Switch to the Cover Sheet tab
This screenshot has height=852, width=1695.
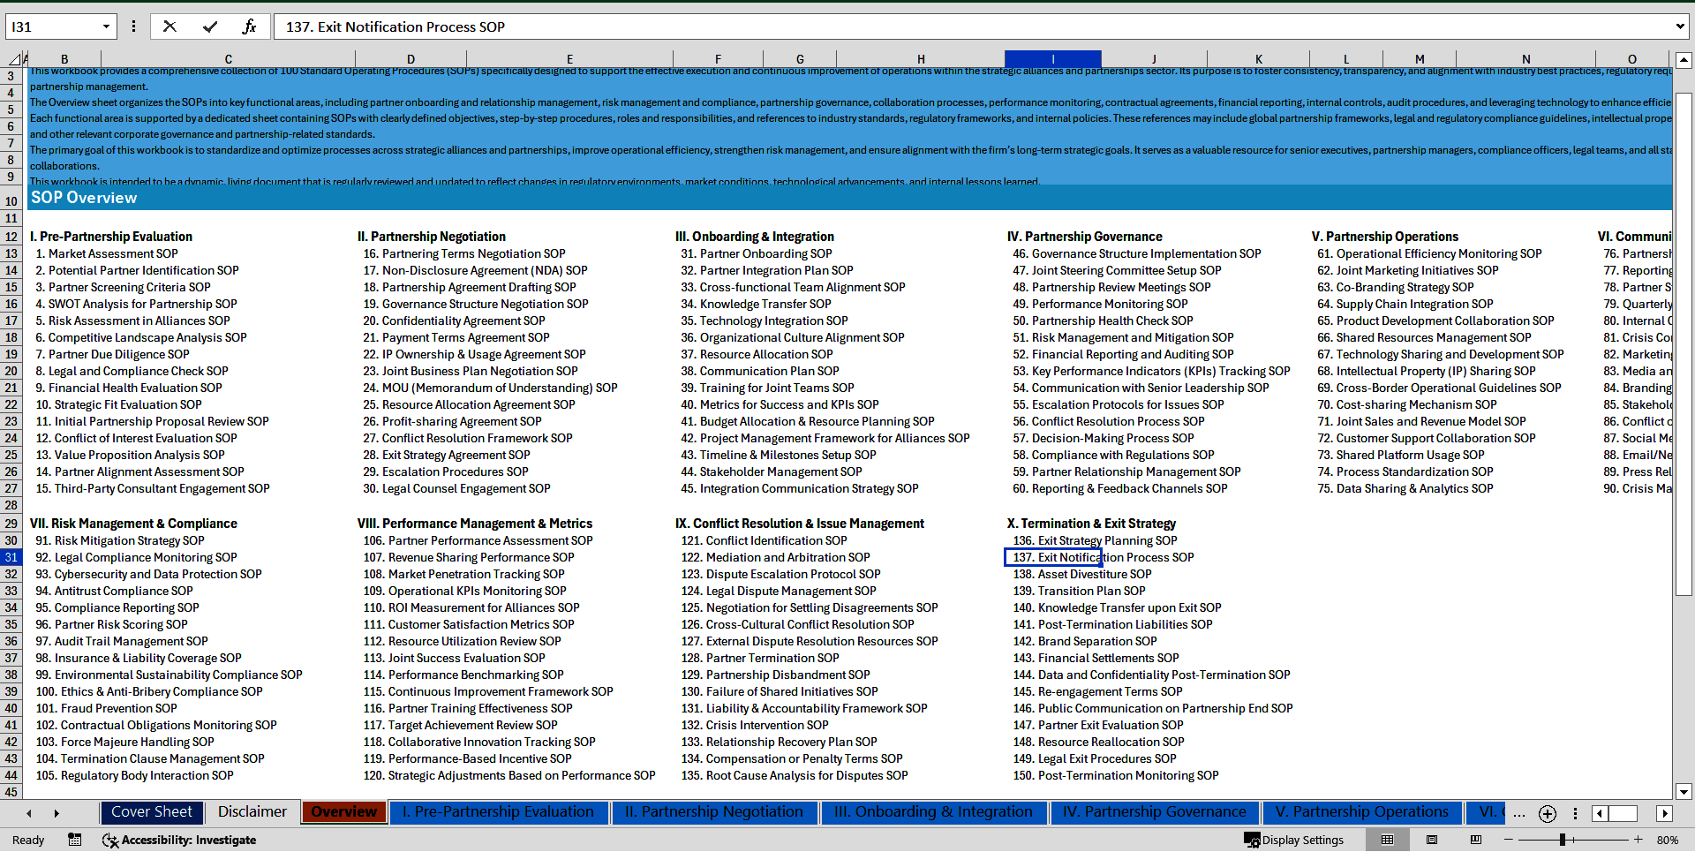point(152,812)
